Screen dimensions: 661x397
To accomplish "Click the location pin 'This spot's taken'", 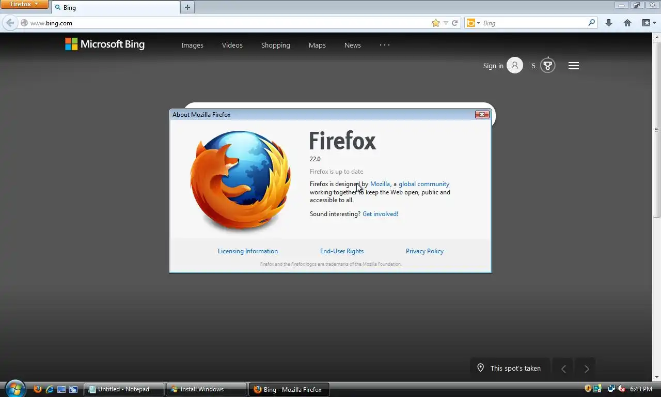I will click(x=509, y=368).
